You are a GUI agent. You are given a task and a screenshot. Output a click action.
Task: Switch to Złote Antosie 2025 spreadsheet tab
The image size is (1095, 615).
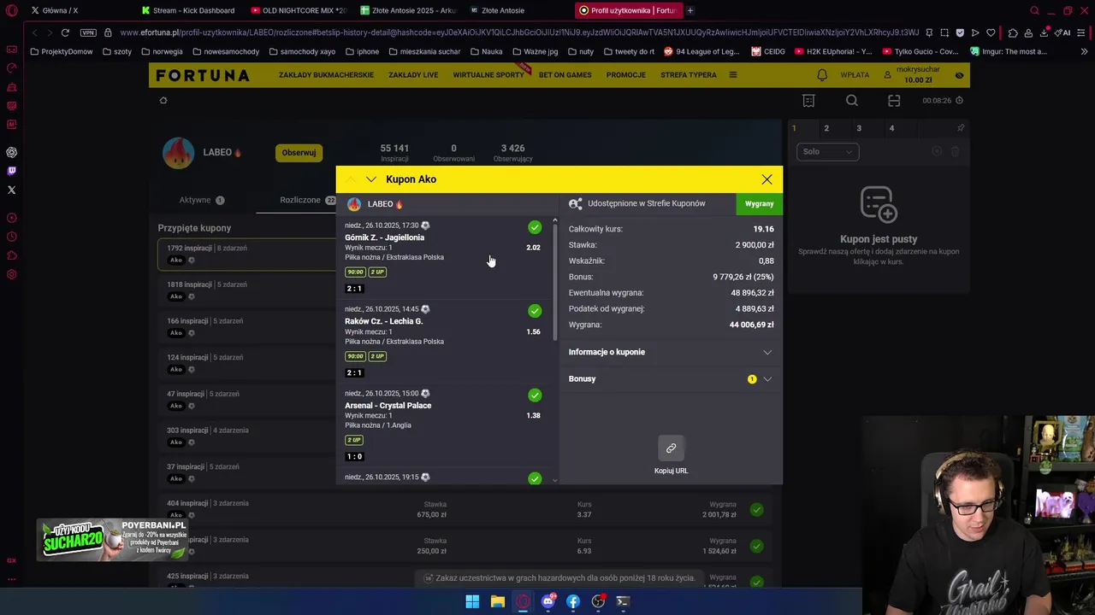tap(409, 10)
